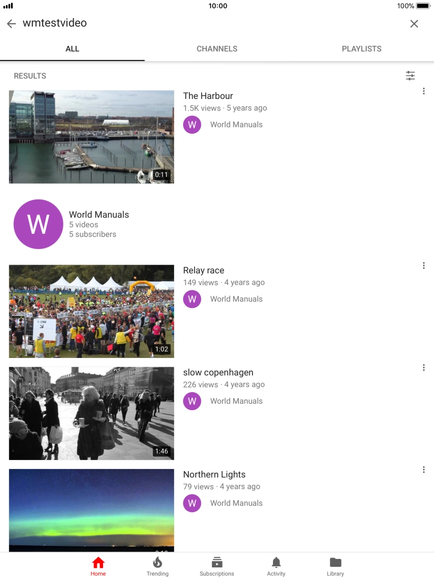Click the World Manuals channel avatar
The height and width of the screenshot is (579, 434).
point(38,223)
